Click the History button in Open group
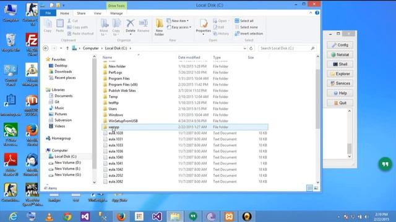 (x=221, y=33)
